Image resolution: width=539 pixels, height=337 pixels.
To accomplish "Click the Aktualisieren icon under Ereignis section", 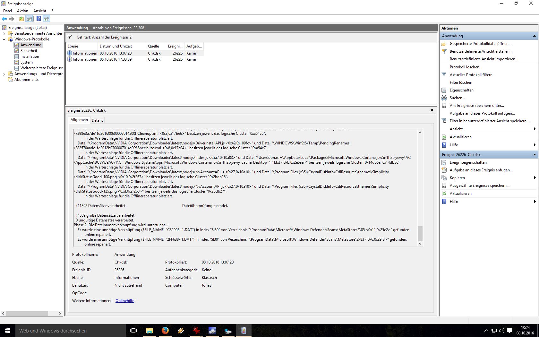I will click(x=444, y=194).
